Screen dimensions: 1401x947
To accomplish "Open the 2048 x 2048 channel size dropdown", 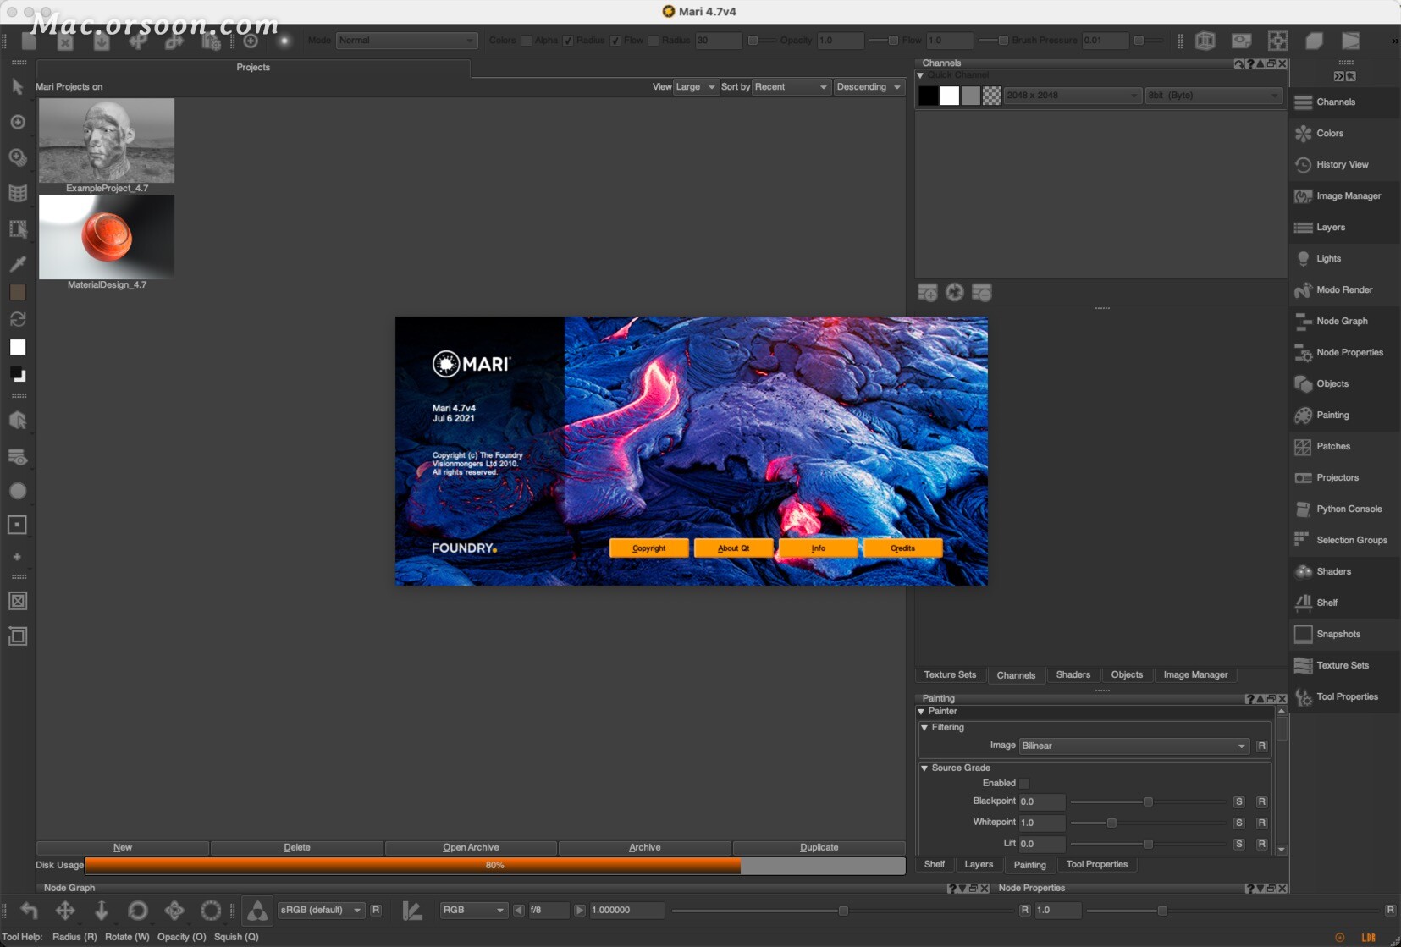I will (1073, 96).
